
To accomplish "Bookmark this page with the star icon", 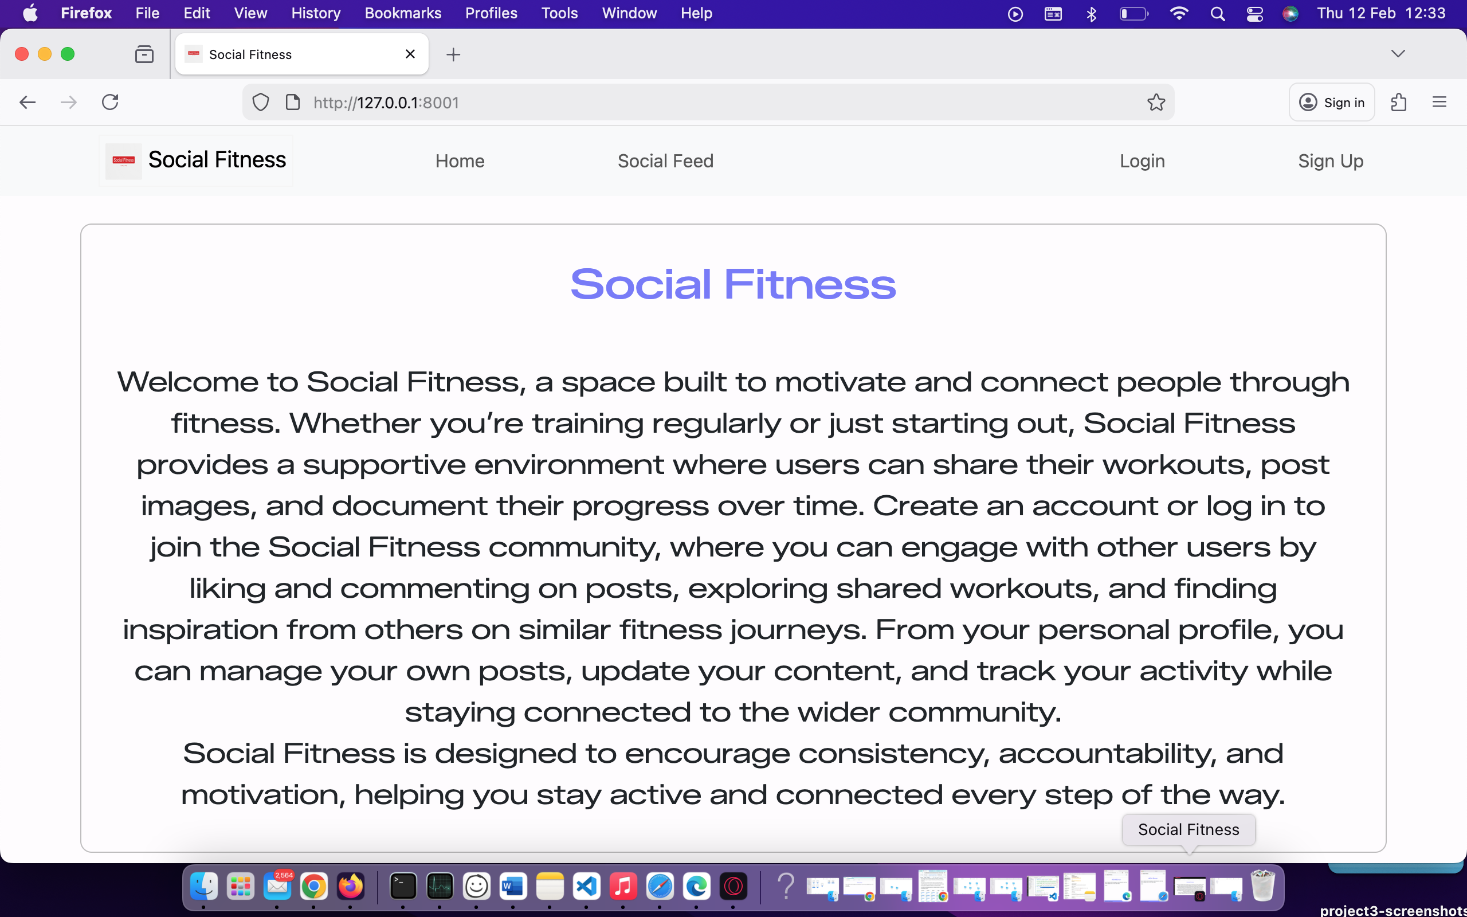I will pos(1155,102).
